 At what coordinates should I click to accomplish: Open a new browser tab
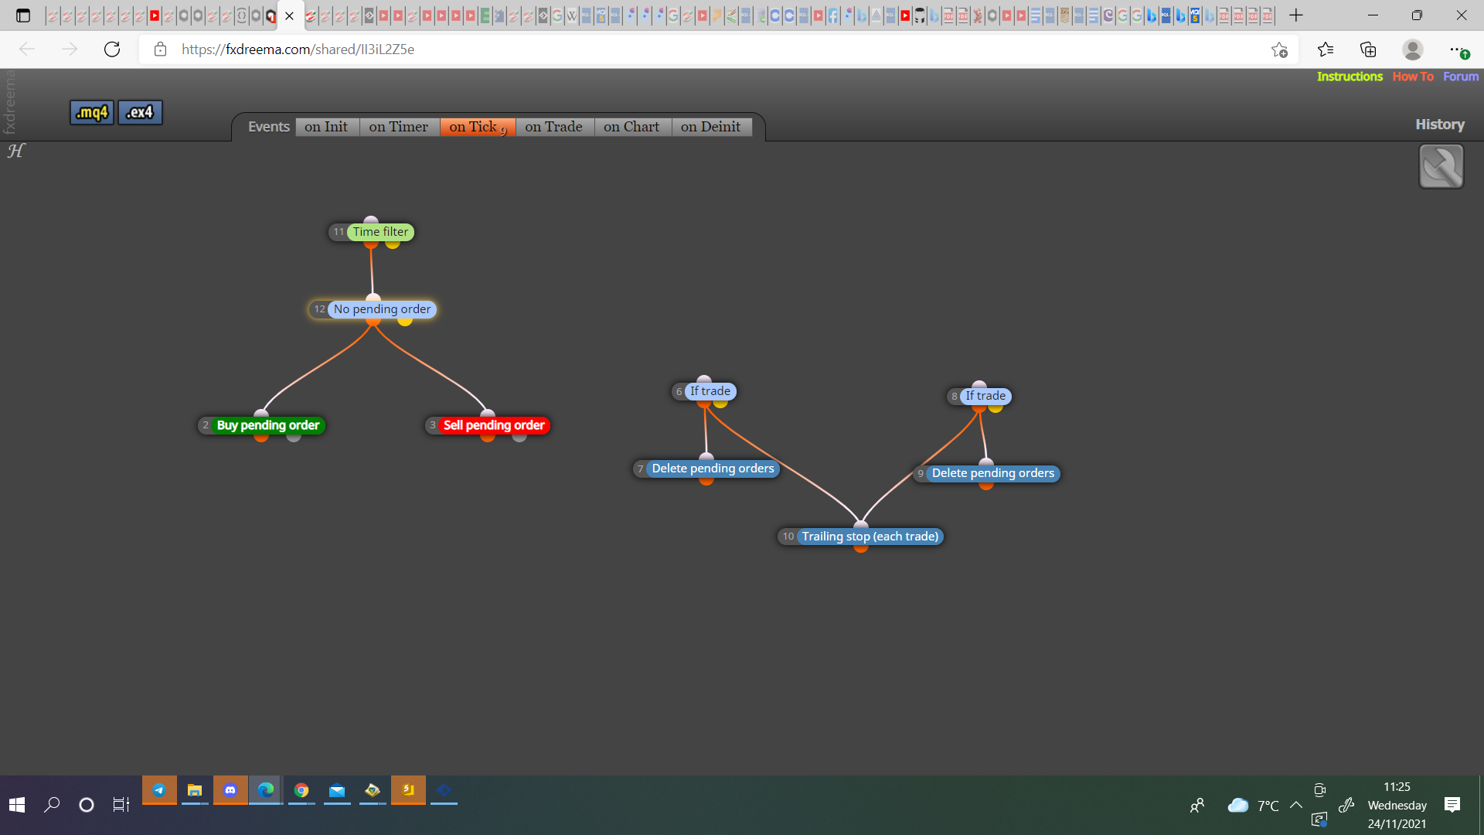pos(1296,15)
